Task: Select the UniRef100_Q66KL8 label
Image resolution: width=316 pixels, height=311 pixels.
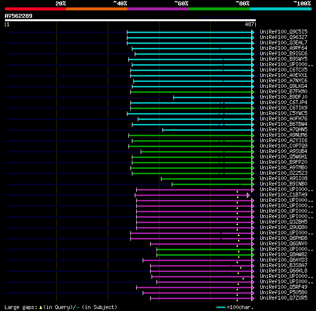Action: (283, 271)
